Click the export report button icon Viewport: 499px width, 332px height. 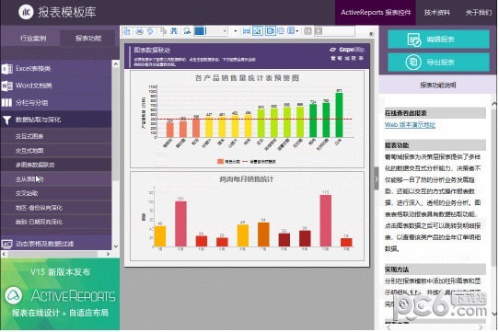pos(413,62)
